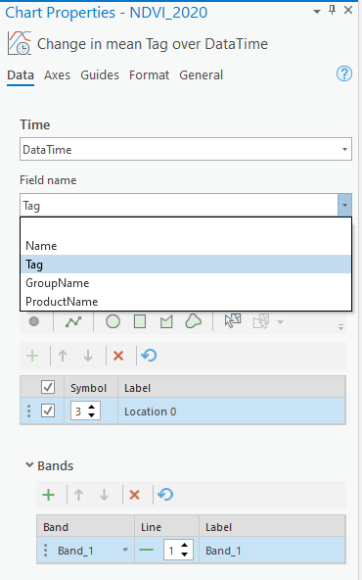Click the Line column header

click(166, 527)
